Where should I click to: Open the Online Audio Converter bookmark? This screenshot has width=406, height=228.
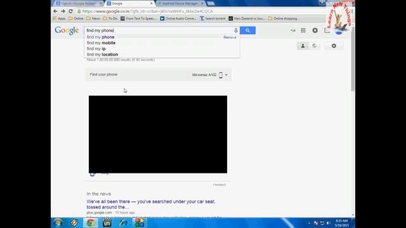pos(178,18)
